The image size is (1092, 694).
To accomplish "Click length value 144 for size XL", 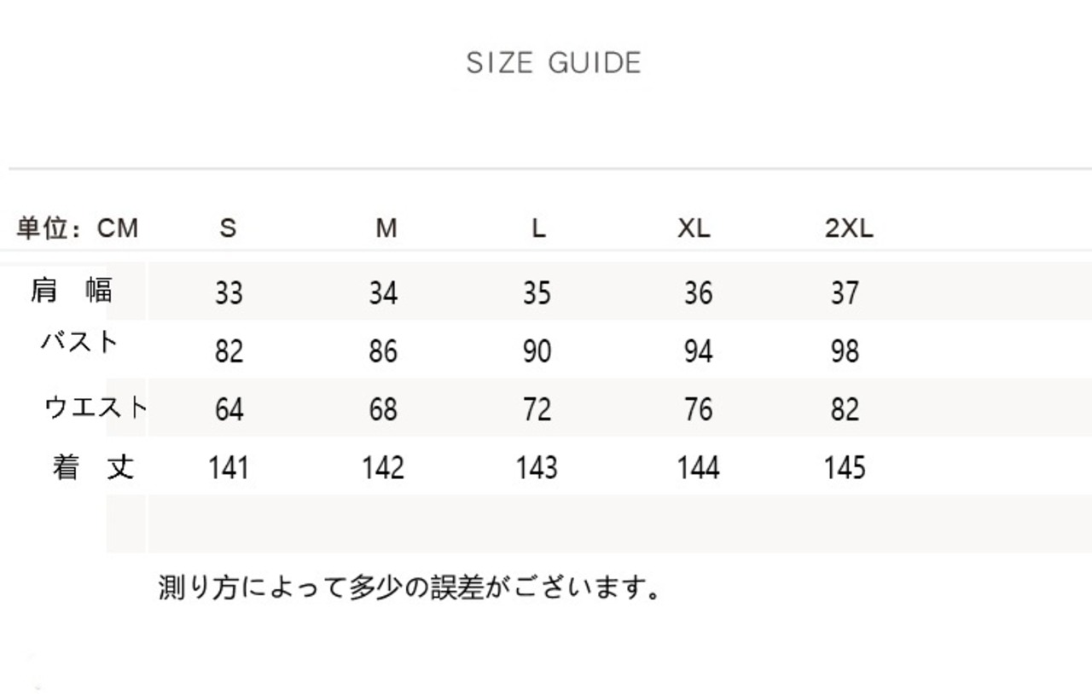I will (698, 468).
